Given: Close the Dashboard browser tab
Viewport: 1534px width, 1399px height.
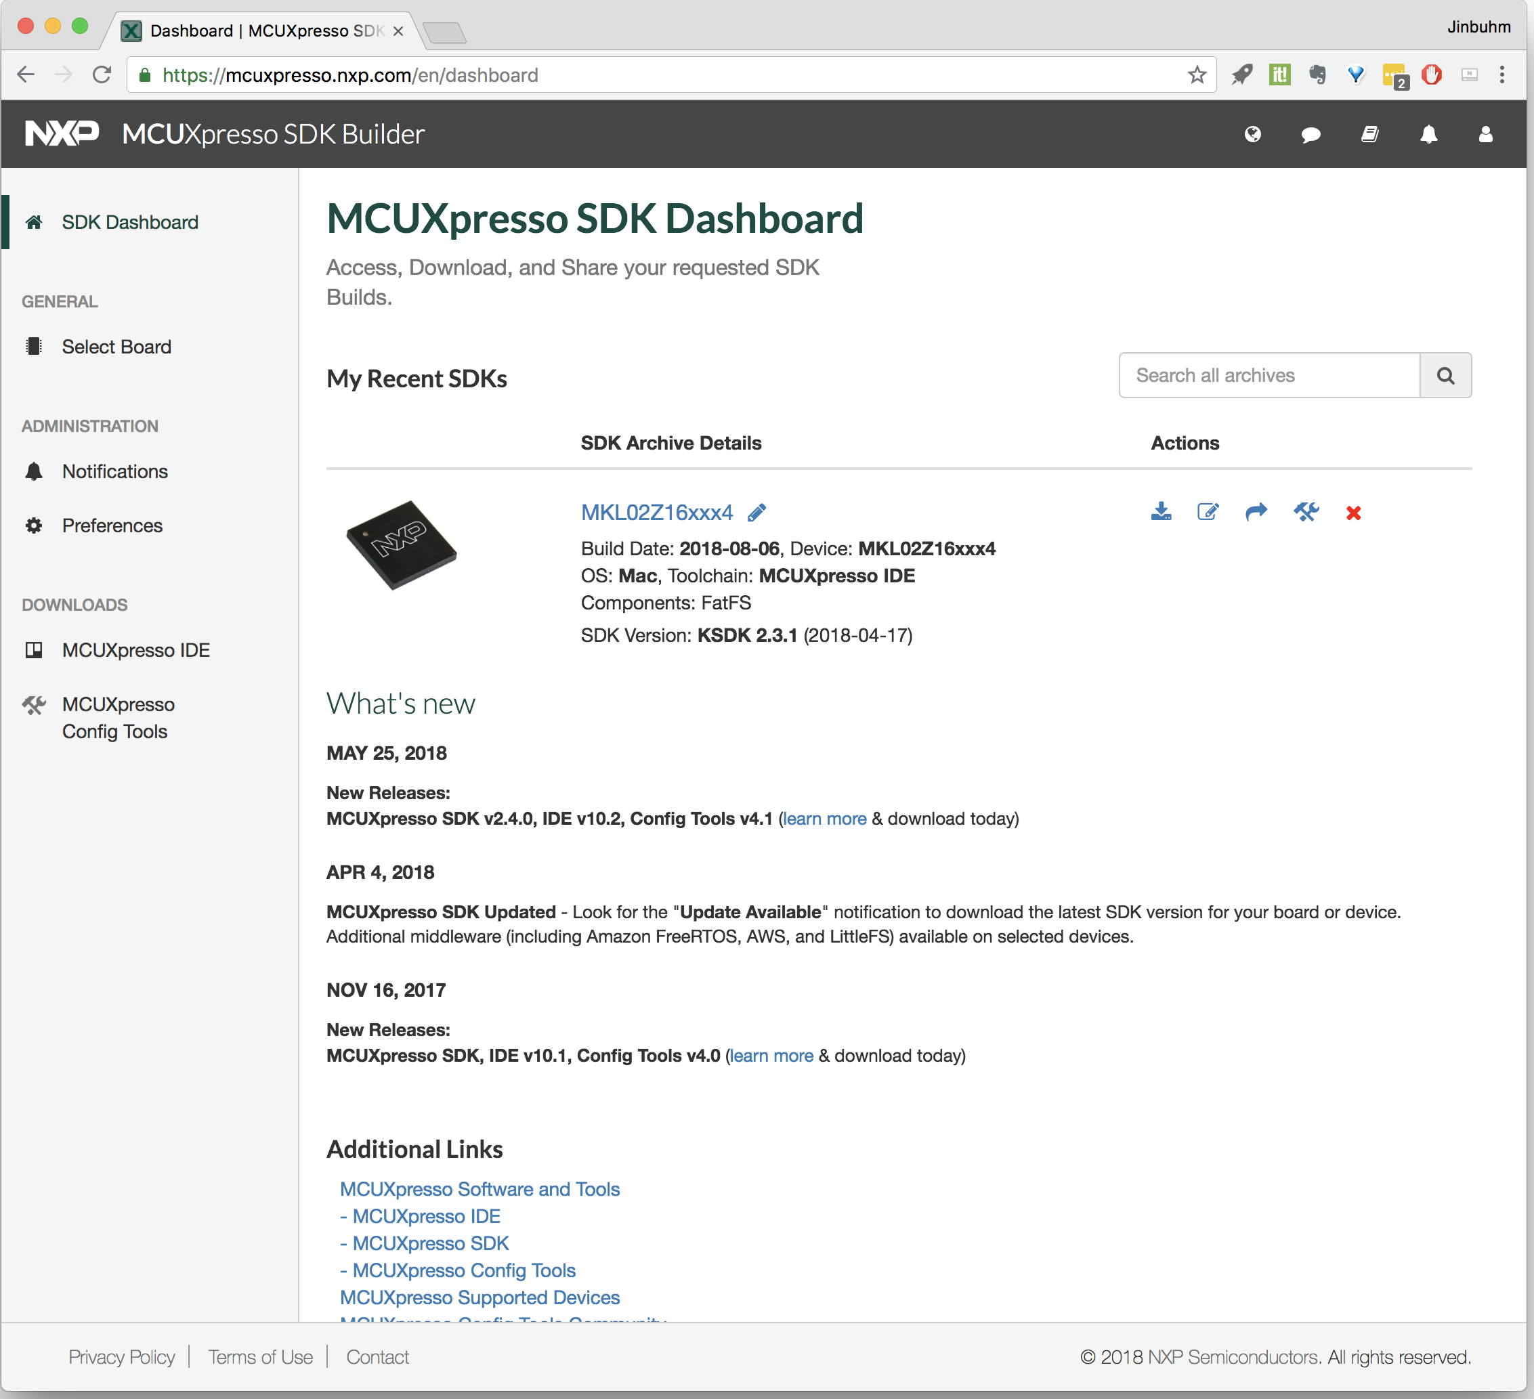Looking at the screenshot, I should tap(398, 31).
